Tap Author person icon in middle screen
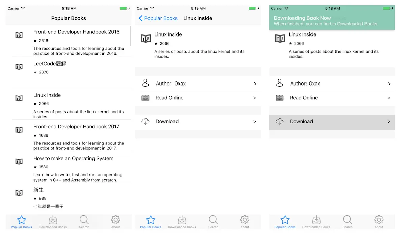This screenshot has height=237, width=405. (x=145, y=83)
